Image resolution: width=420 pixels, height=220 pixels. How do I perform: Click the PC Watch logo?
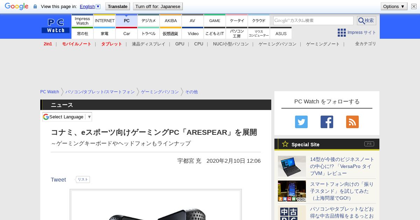(56, 26)
